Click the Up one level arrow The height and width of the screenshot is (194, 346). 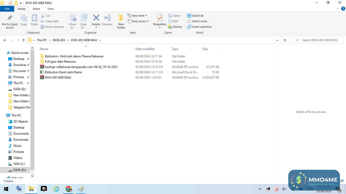(x=24, y=40)
